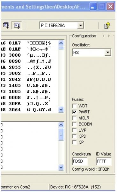Toggle the CP code protect checkbox
This screenshot has height=192, width=117.
pos(74,142)
